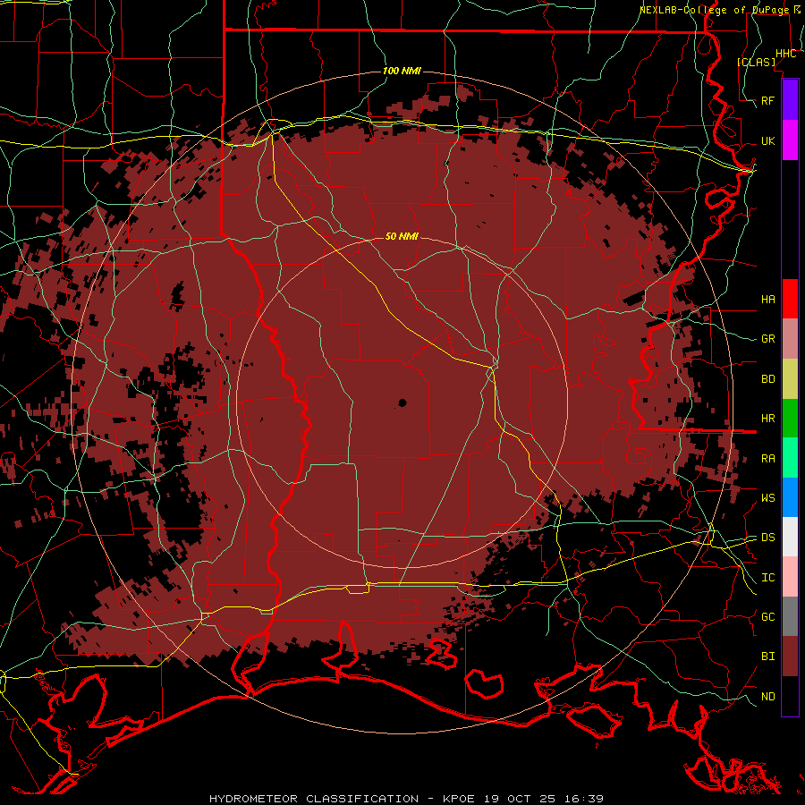Pick the dark green HR legend swatch

pyautogui.click(x=790, y=419)
